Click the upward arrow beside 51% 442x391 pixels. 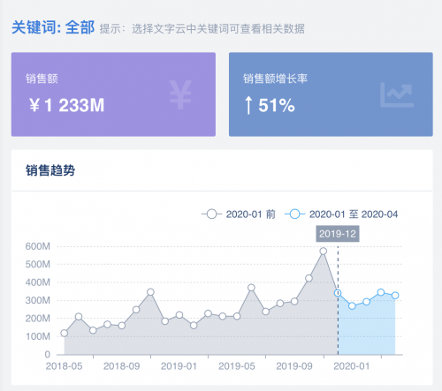tap(248, 105)
